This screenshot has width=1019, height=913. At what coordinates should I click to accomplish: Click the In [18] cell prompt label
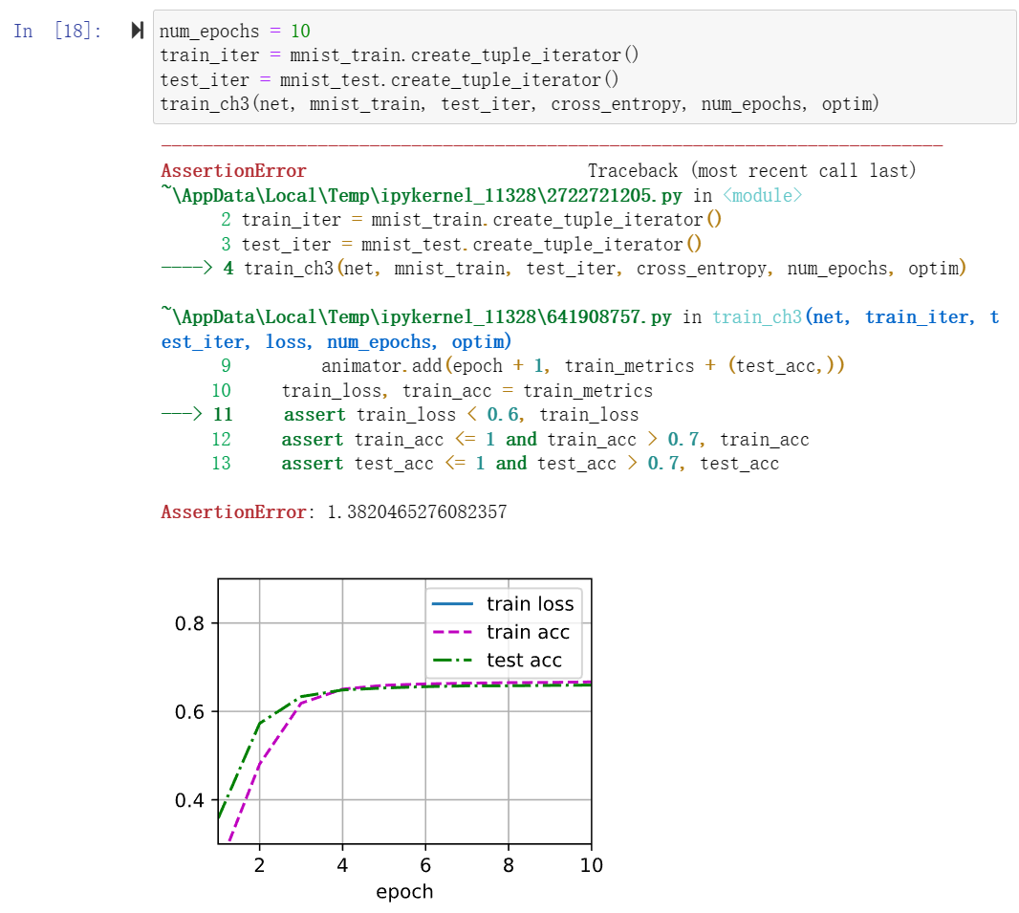tap(58, 31)
